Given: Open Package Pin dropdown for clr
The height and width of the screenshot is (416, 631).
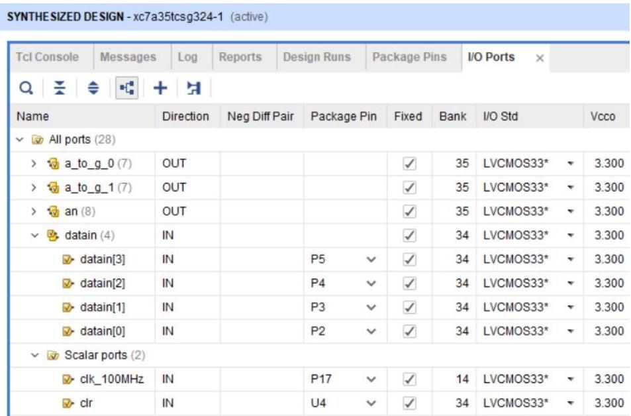Looking at the screenshot, I should pos(371,403).
